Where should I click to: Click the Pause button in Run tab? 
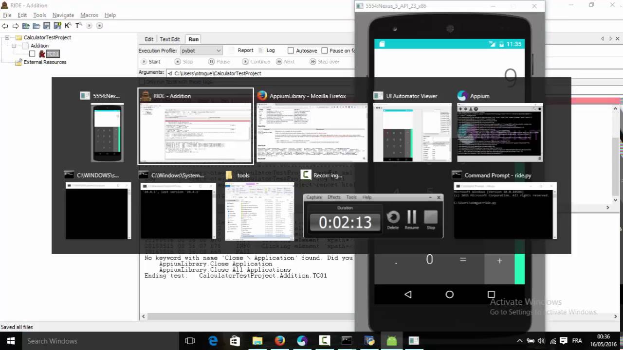click(219, 62)
